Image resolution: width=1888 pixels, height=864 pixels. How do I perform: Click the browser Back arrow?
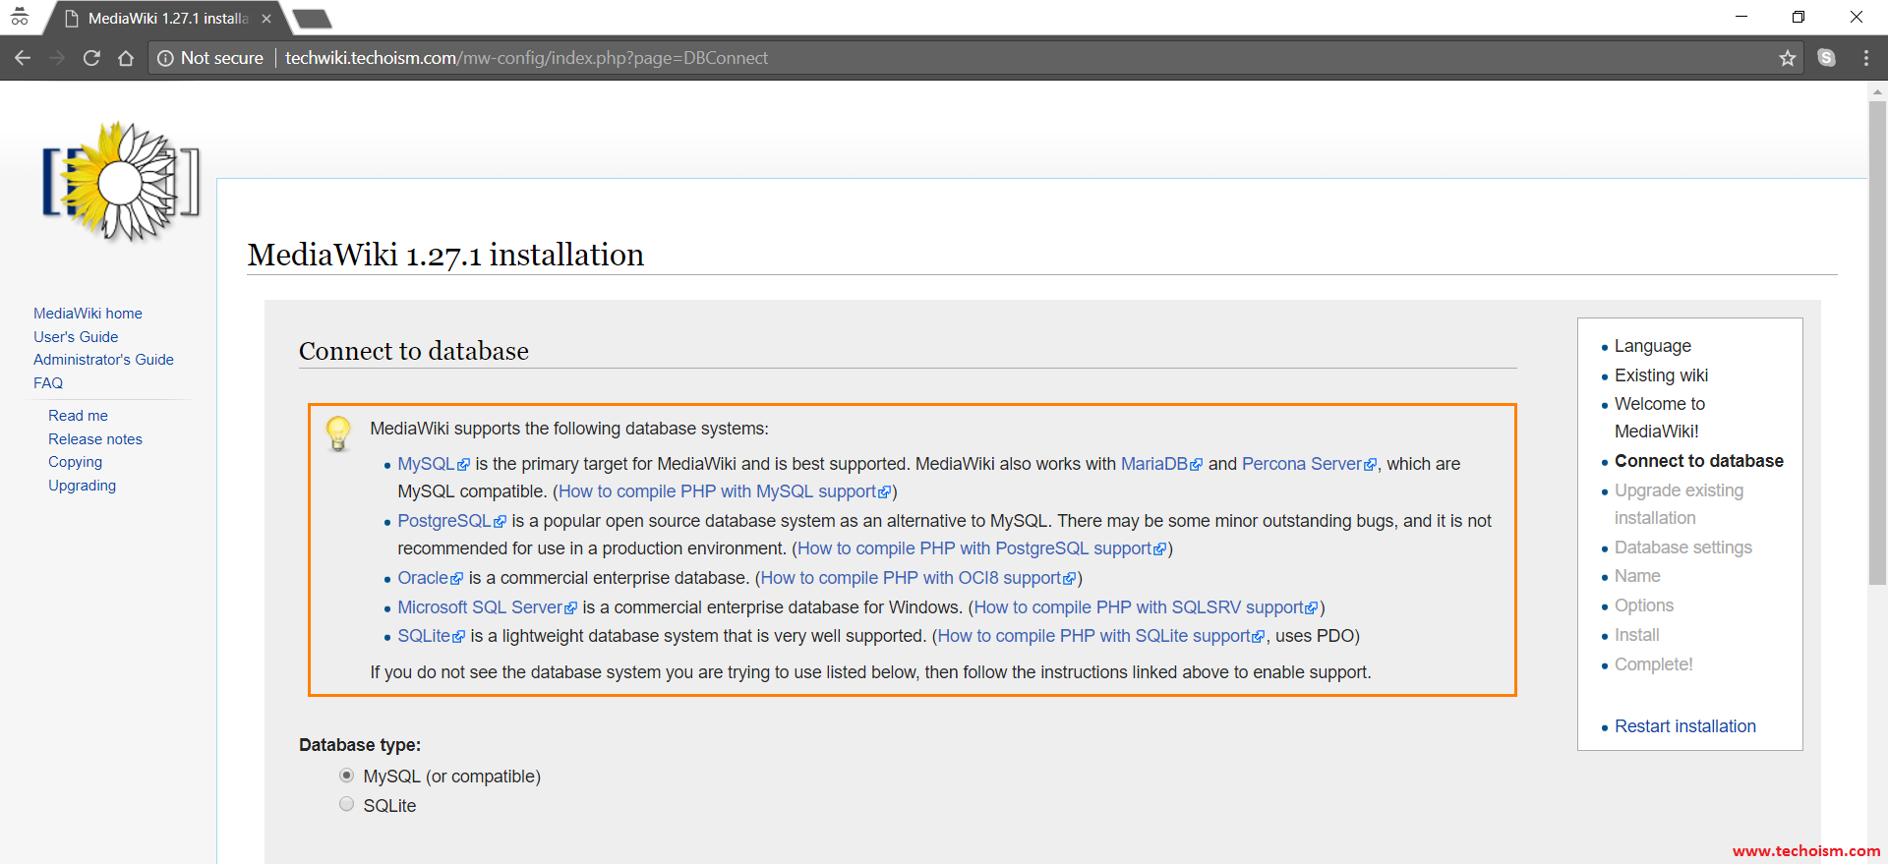click(x=23, y=58)
